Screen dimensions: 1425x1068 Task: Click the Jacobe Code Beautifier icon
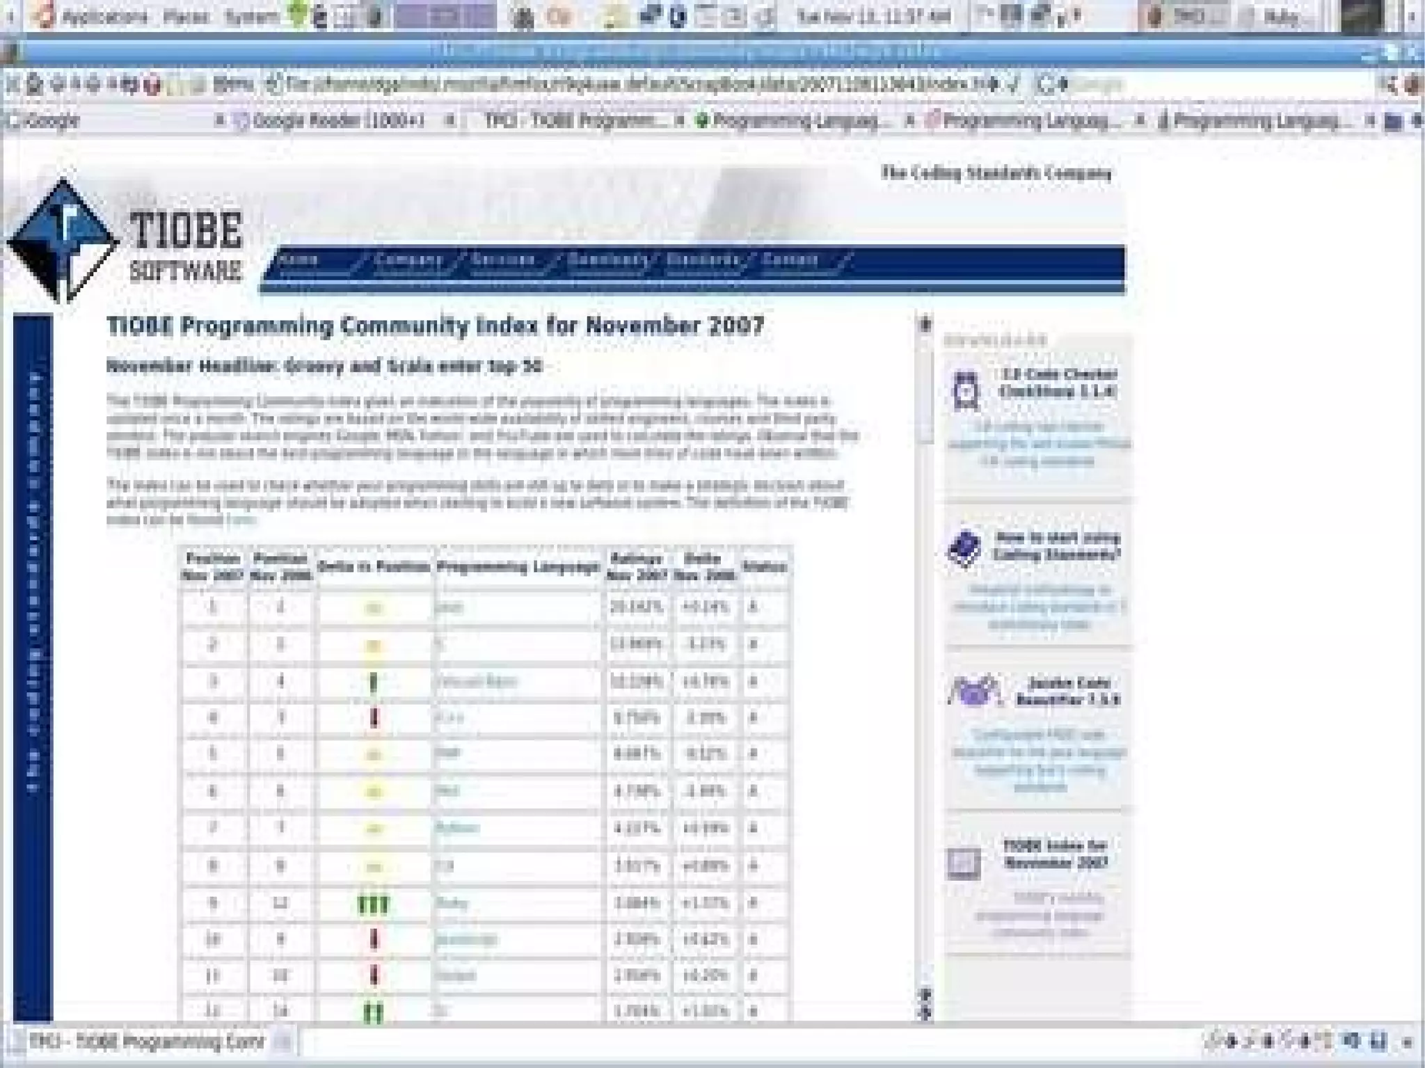coord(973,691)
